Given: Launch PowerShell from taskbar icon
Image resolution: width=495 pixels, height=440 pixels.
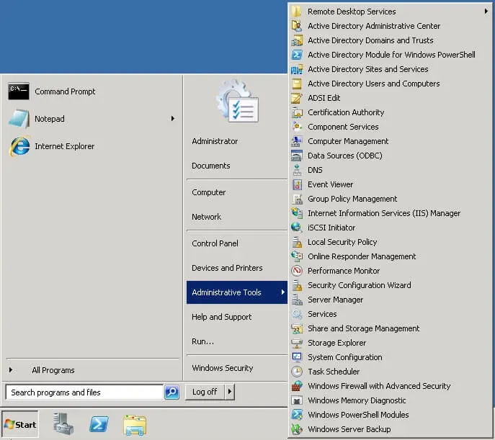Looking at the screenshot, I should (99, 424).
